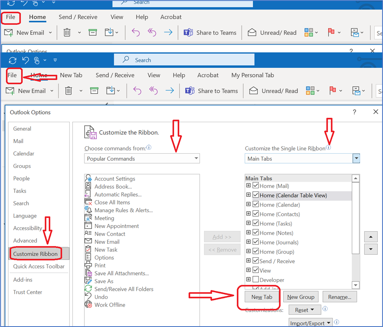Expand Developer tree node
The width and height of the screenshot is (383, 327).
point(248,280)
